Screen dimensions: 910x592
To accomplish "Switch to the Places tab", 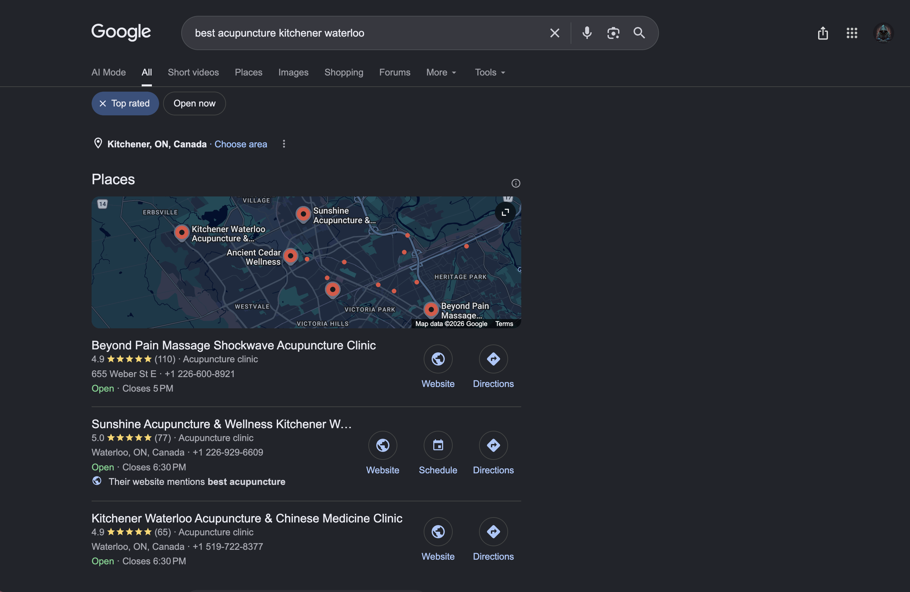I will 248,72.
